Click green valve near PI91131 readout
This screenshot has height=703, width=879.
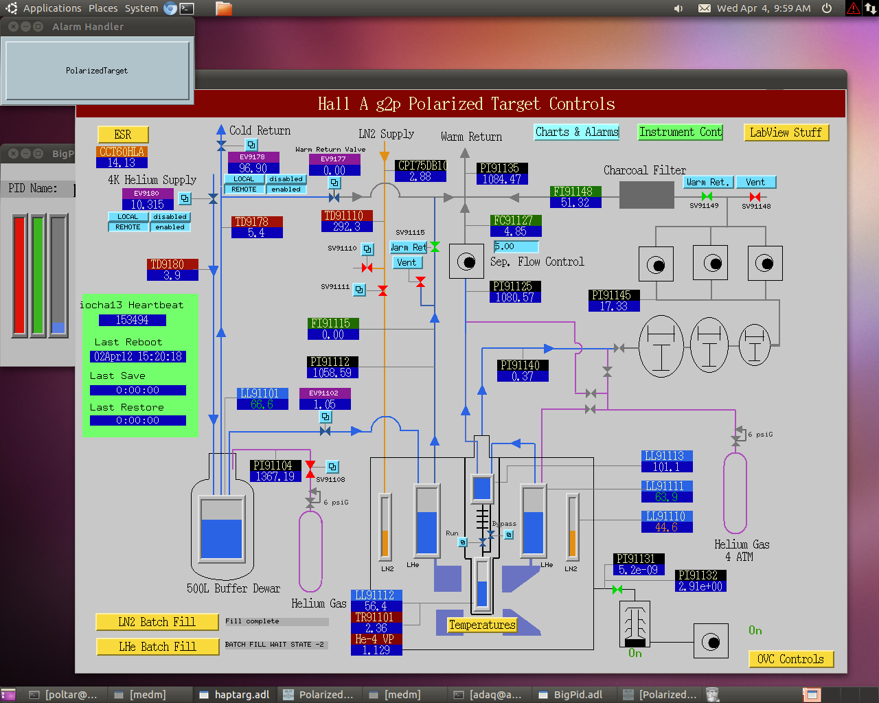click(x=617, y=589)
